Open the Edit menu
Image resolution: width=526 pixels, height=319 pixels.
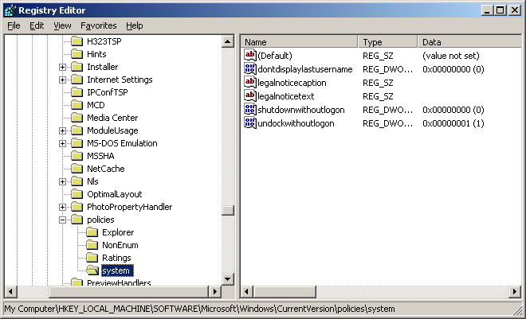point(37,25)
